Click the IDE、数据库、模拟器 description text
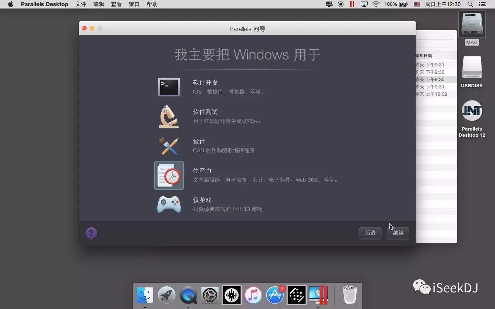The width and height of the screenshot is (495, 309). (x=229, y=92)
